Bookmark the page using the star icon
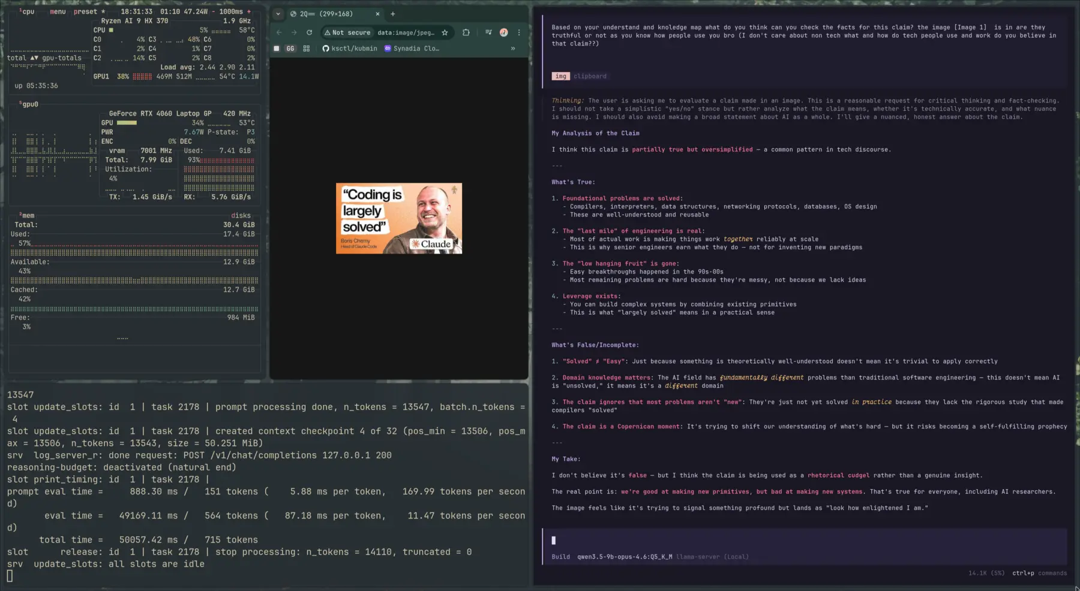The image size is (1080, 591). (x=445, y=32)
